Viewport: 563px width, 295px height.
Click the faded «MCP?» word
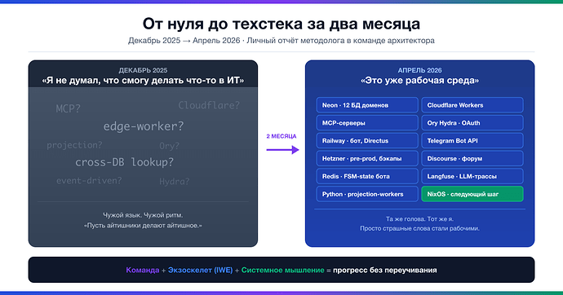pos(69,108)
